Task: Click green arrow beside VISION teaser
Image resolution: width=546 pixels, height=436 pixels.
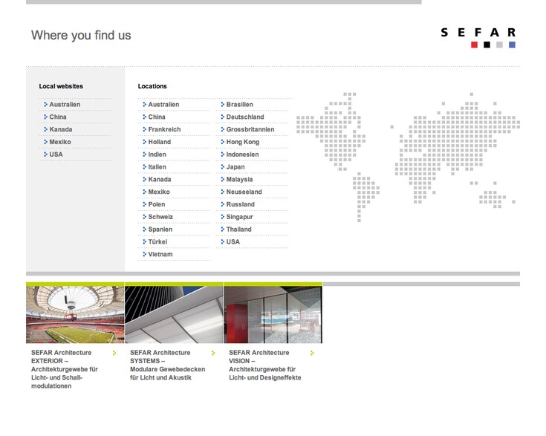Action: pos(312,353)
